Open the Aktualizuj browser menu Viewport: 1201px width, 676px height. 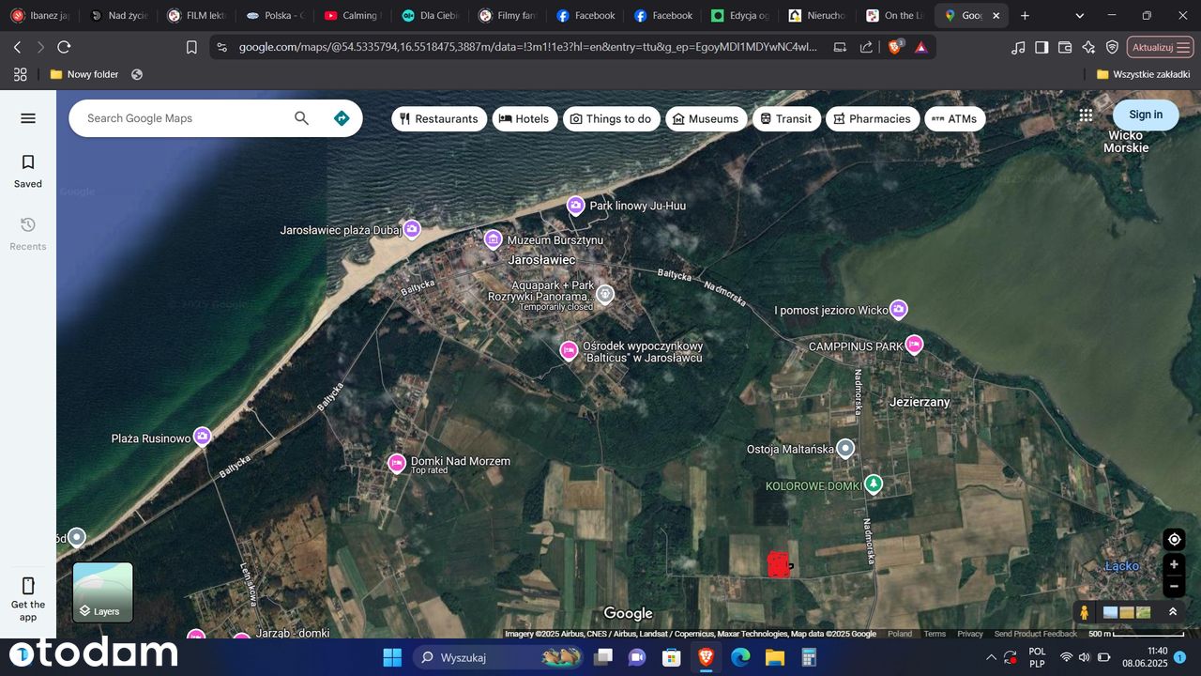pos(1161,47)
